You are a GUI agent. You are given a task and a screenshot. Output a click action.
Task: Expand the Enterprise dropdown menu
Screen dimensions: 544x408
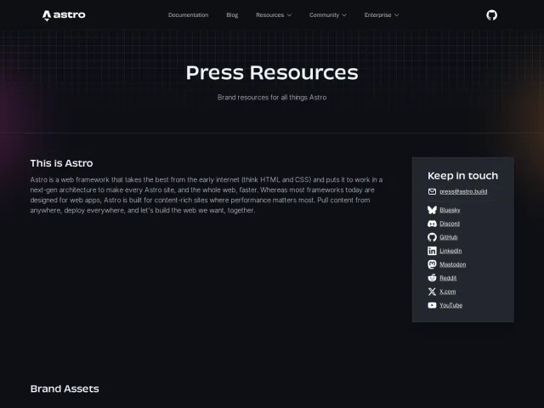[382, 15]
